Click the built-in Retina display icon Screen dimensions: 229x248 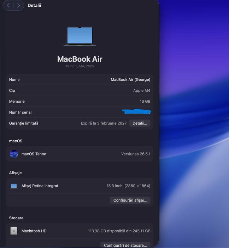point(14,186)
